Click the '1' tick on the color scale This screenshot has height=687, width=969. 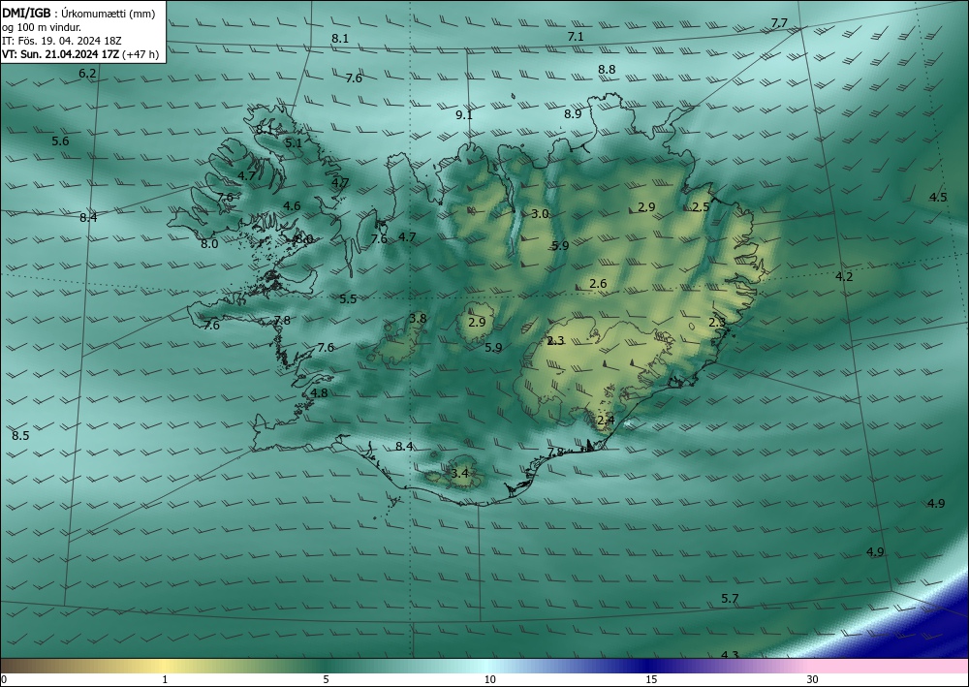pyautogui.click(x=165, y=679)
